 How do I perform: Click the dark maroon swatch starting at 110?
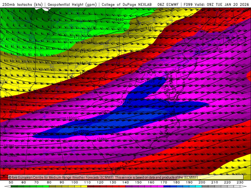click(90, 186)
